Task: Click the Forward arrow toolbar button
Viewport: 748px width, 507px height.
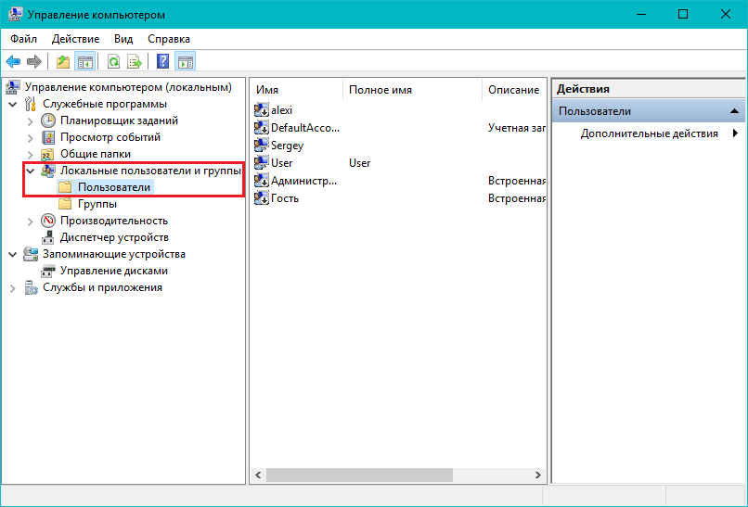Action: point(34,61)
